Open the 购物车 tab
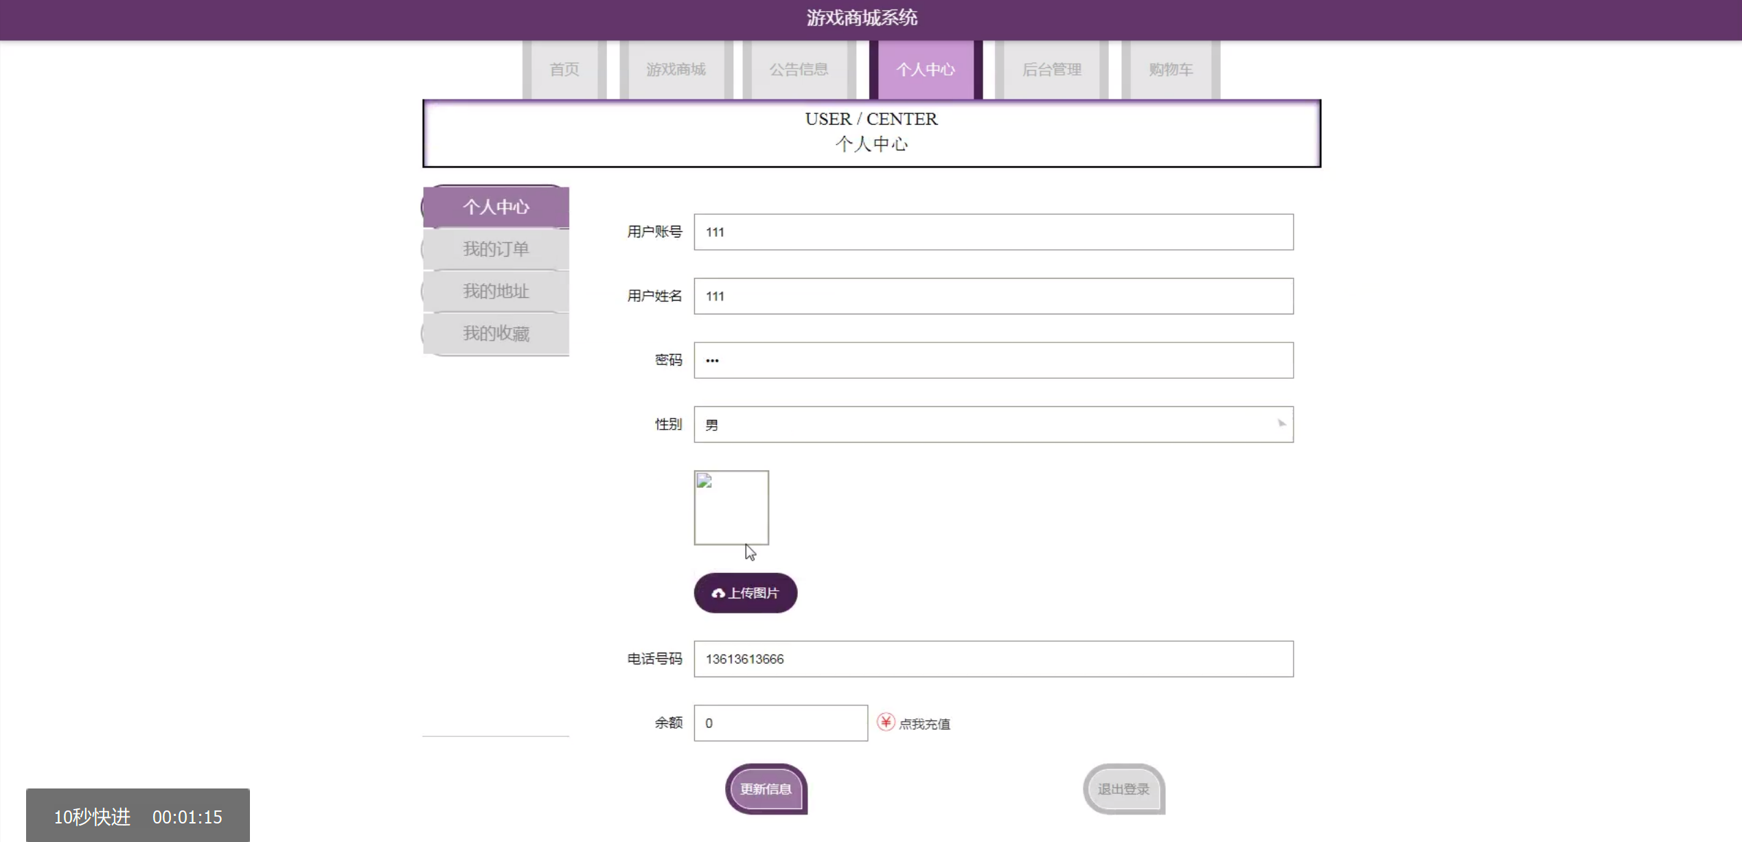 [1171, 69]
